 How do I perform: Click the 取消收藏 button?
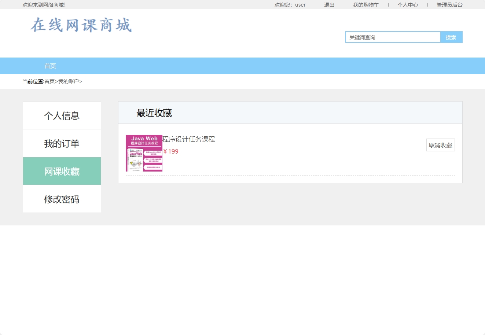coord(440,145)
